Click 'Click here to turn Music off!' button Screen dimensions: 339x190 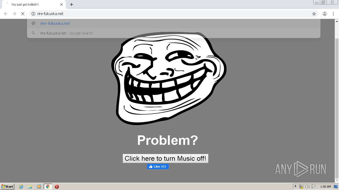coord(166,158)
